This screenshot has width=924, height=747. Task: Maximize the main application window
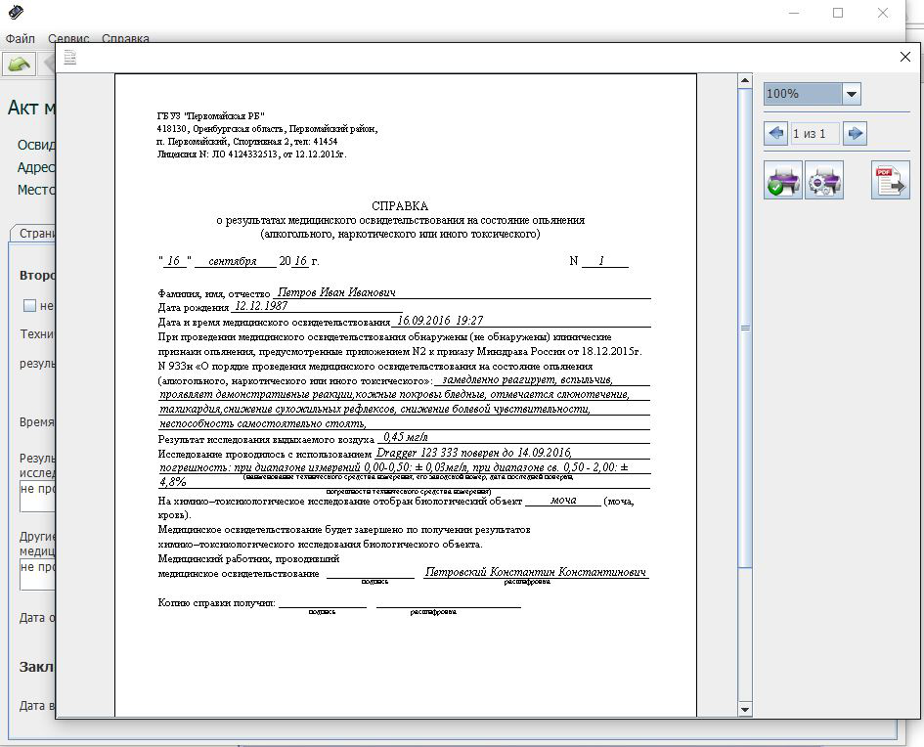(838, 13)
